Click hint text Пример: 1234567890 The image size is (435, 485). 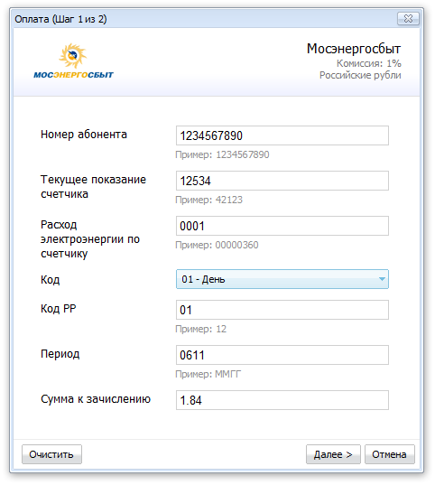pos(222,154)
